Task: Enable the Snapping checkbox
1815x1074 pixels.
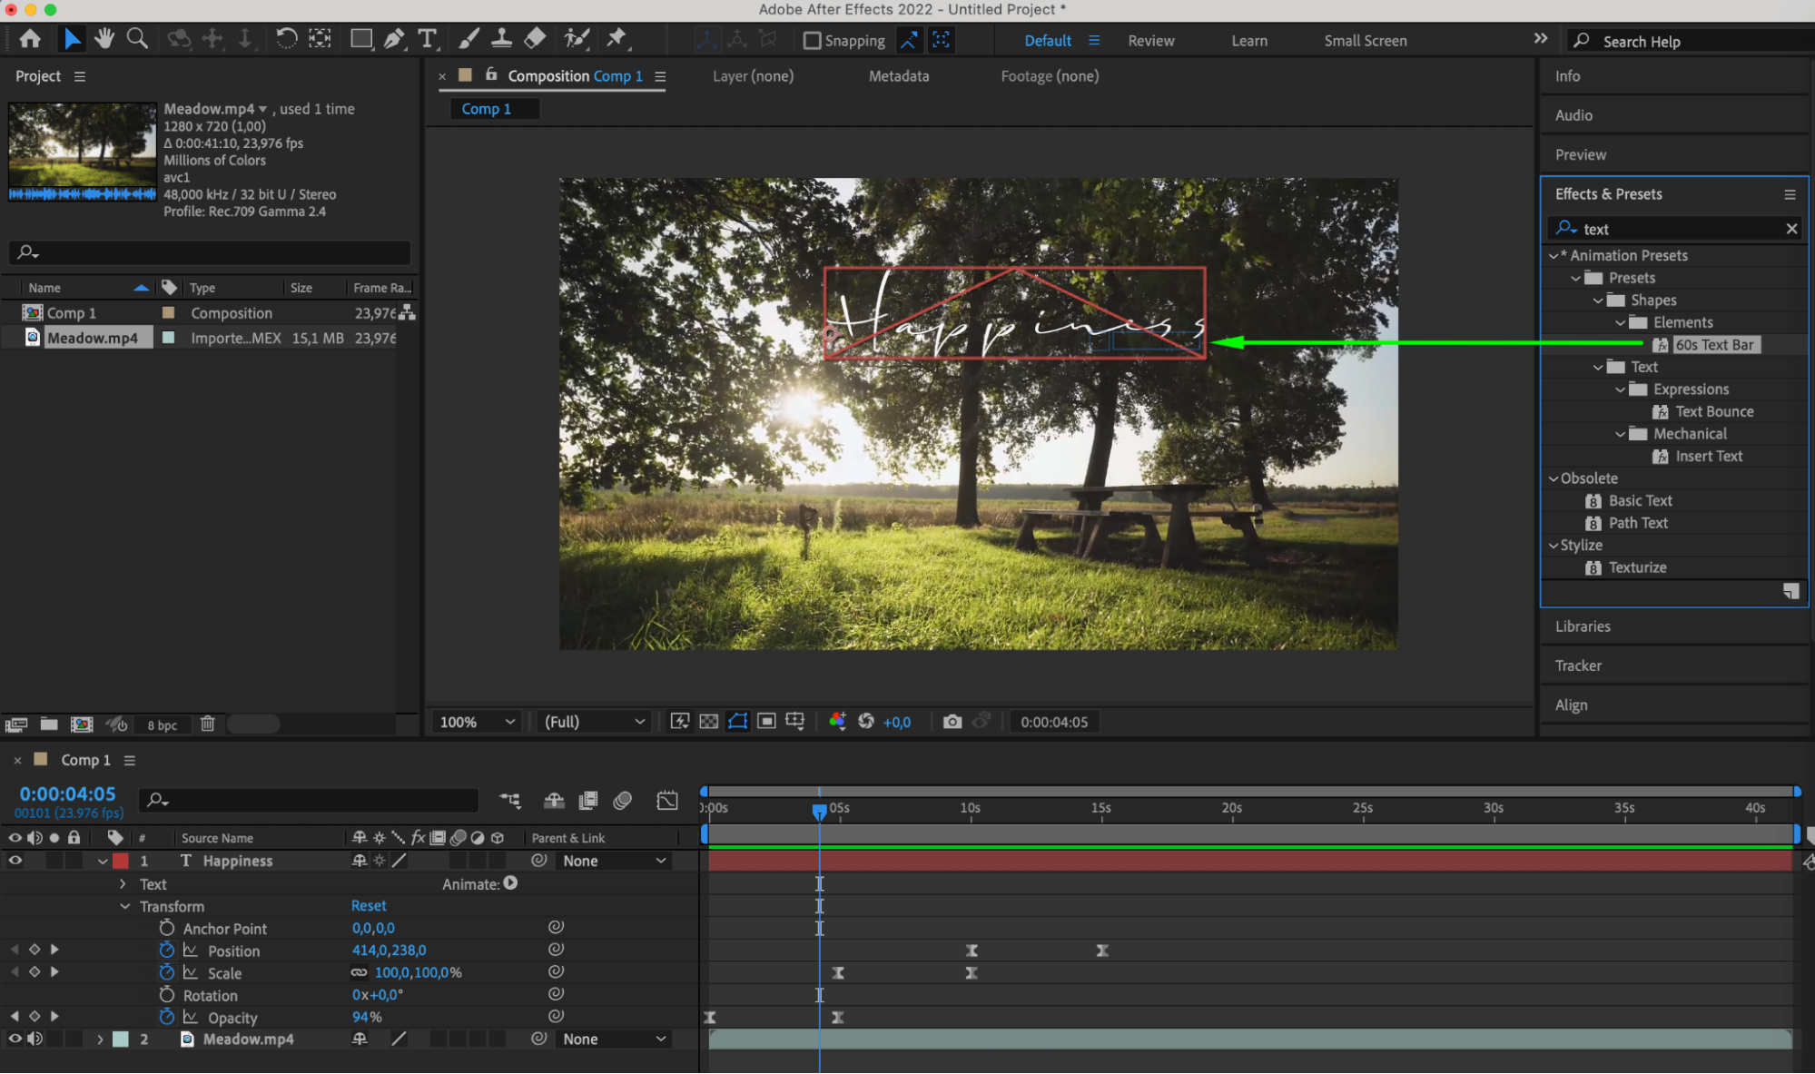Action: coord(812,41)
